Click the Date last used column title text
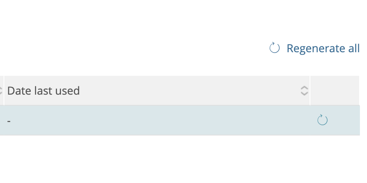The image size is (367, 183). (44, 91)
